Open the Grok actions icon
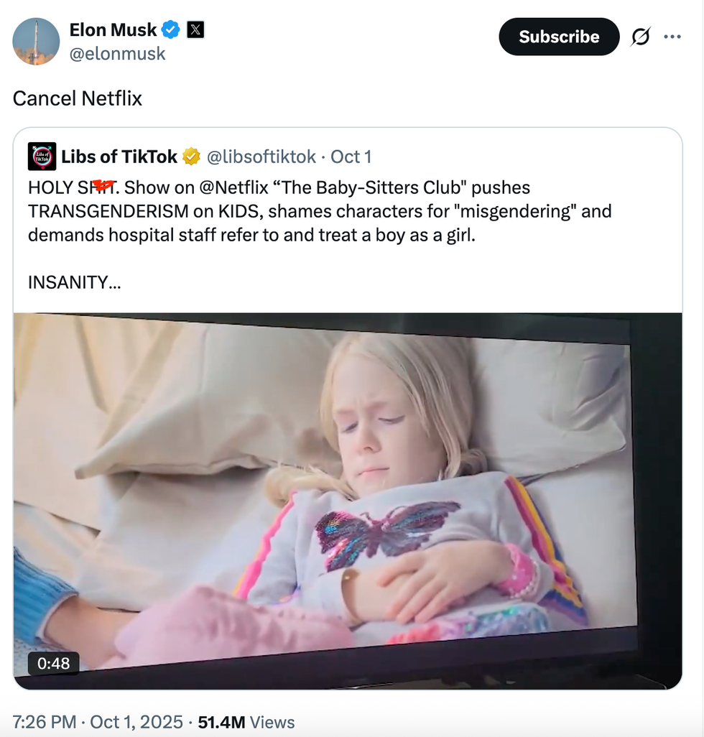The image size is (704, 737). coord(640,37)
